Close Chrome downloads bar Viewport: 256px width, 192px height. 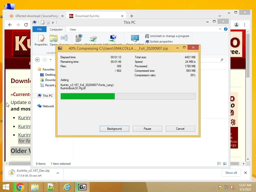245,173
